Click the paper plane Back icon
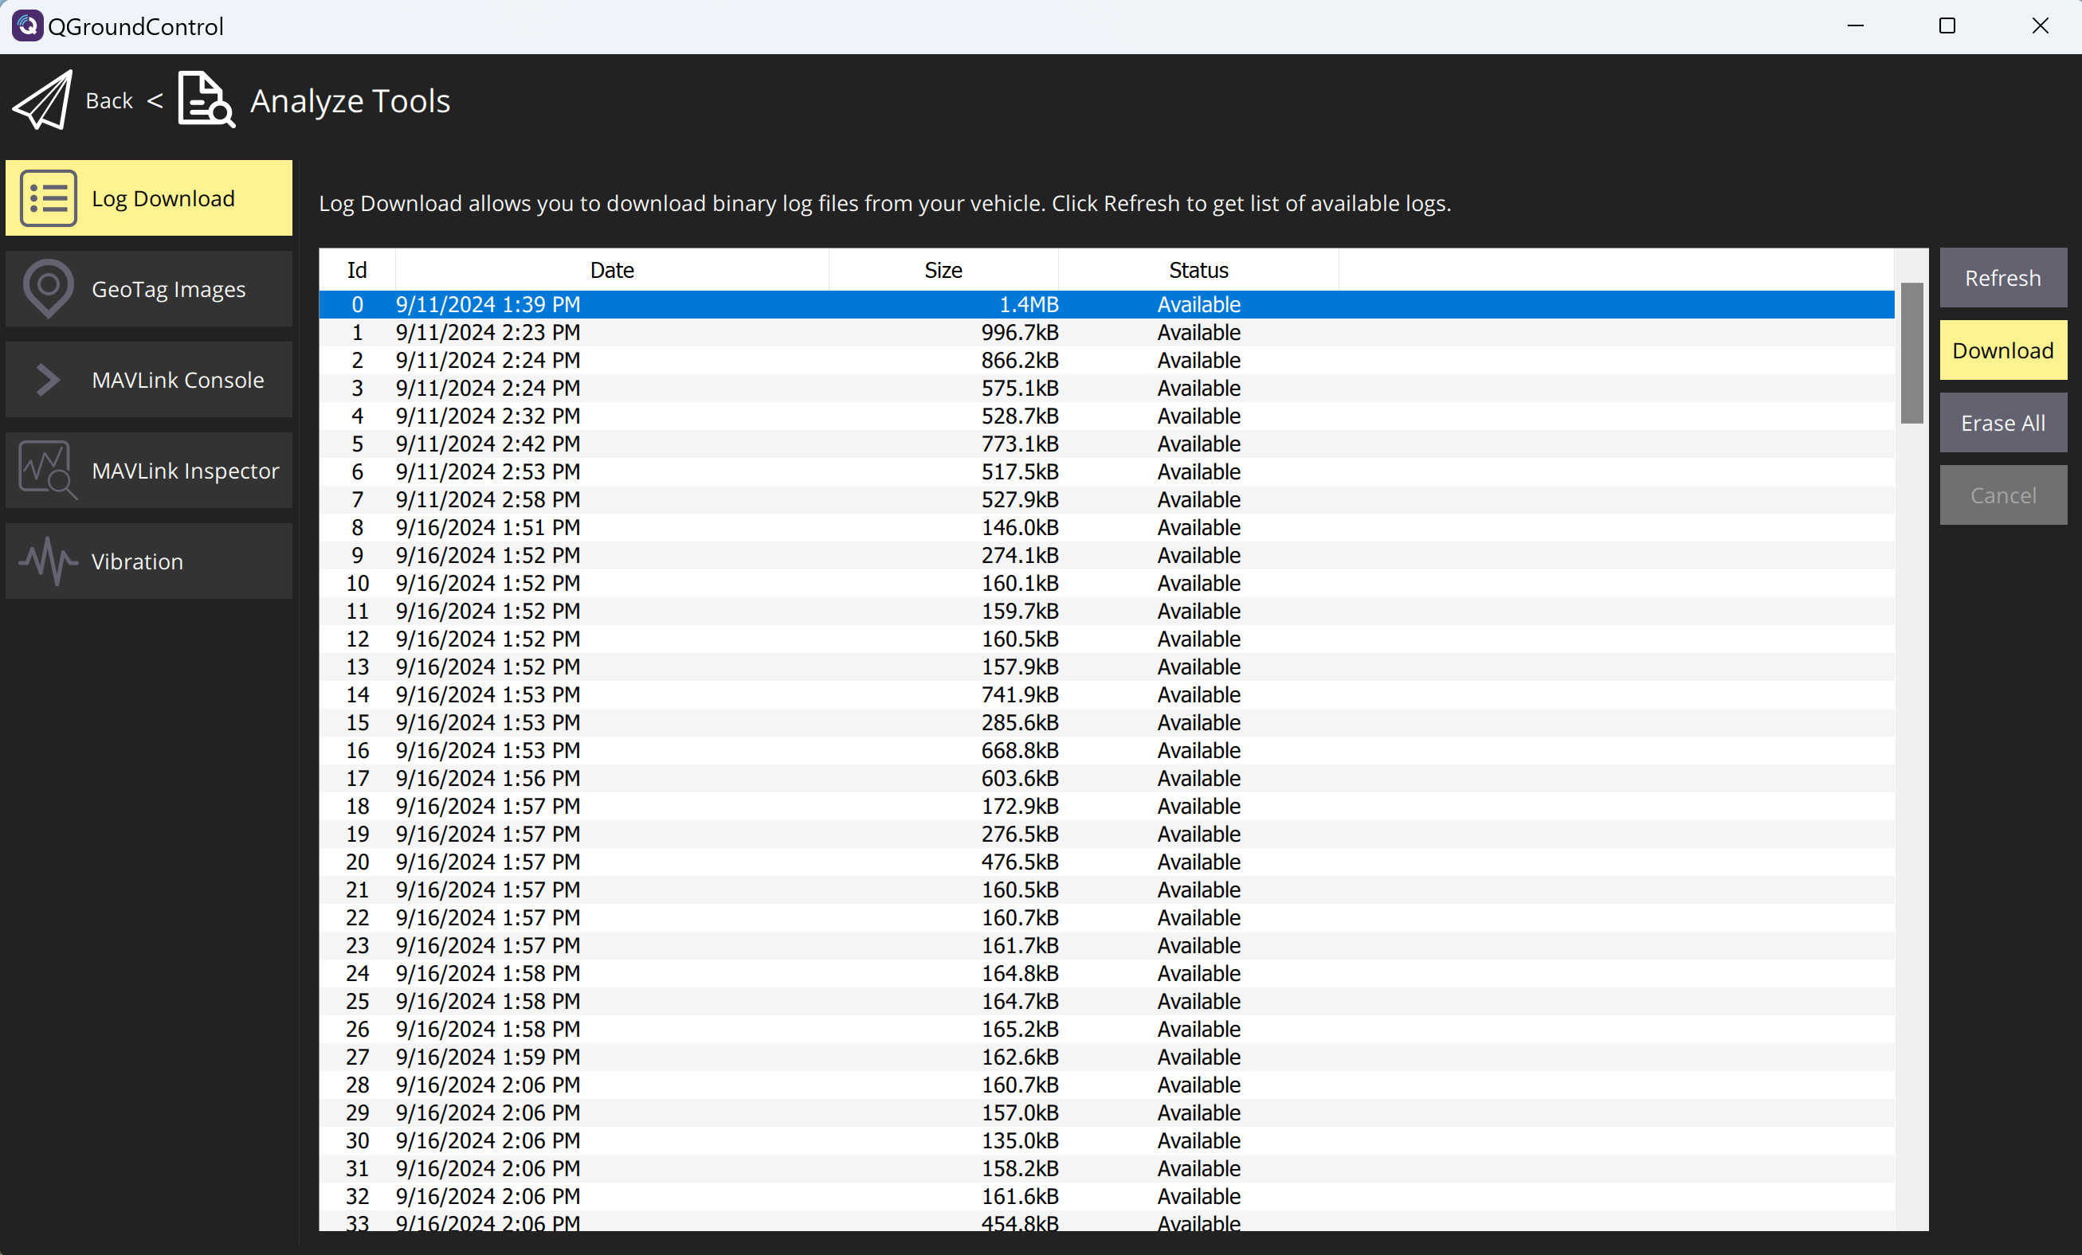Image resolution: width=2082 pixels, height=1255 pixels. pos(43,100)
